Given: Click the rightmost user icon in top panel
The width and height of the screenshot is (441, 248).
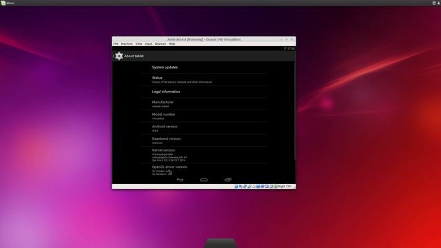Looking at the screenshot, I should click(438, 3).
